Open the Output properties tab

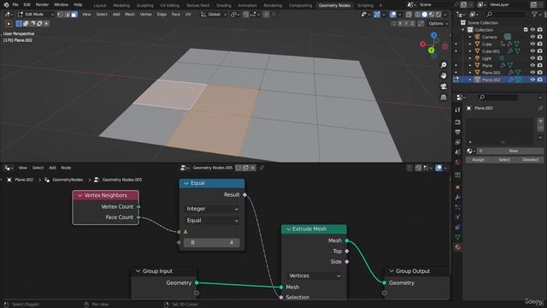[458, 132]
